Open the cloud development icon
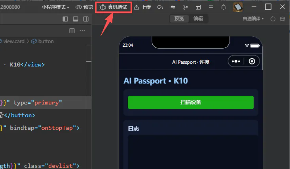Image resolution: width=290 pixels, height=169 pixels. click(160, 7)
